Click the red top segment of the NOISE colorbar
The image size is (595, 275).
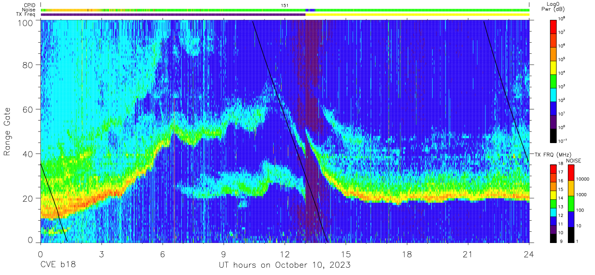tap(571, 173)
